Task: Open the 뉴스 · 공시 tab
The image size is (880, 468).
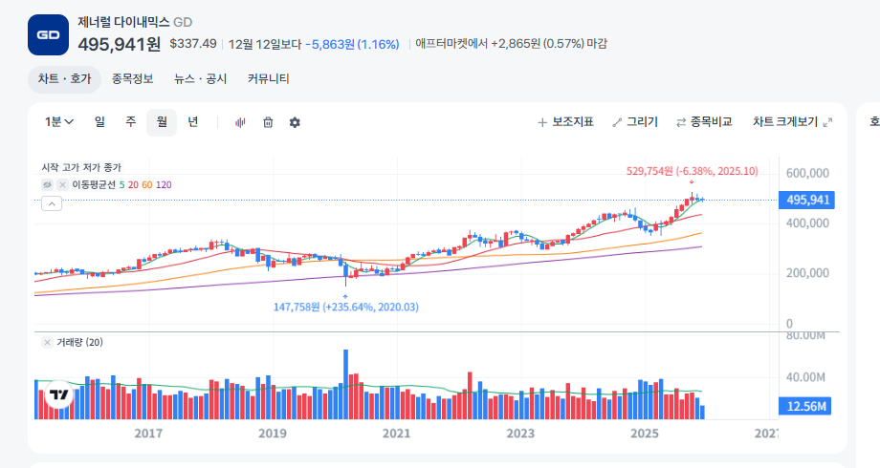Action: tap(200, 79)
